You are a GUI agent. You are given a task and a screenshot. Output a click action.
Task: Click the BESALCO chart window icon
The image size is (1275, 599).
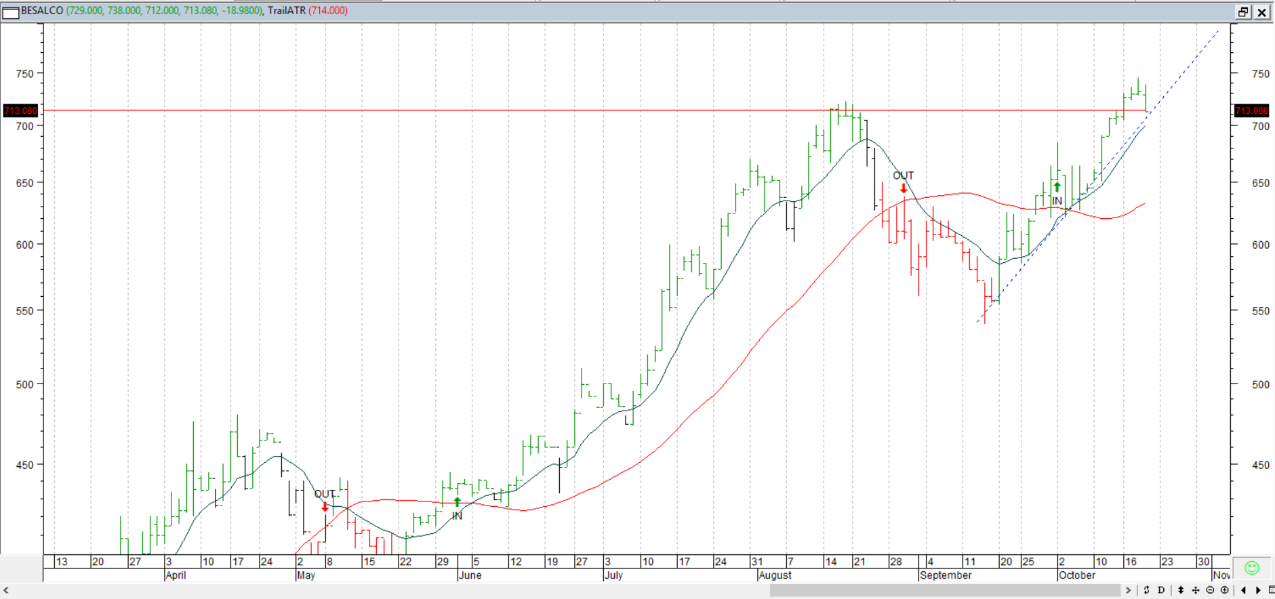10,12
